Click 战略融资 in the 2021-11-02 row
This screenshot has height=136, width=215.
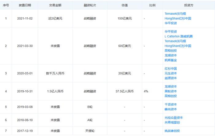click(x=90, y=18)
